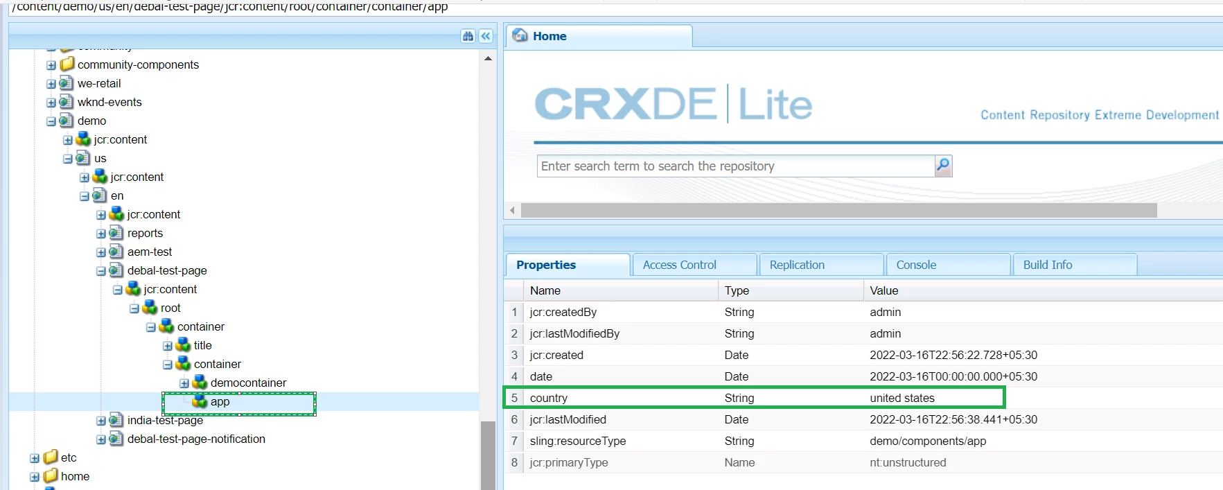Select the aem-test tree node
The image size is (1223, 490).
[150, 252]
